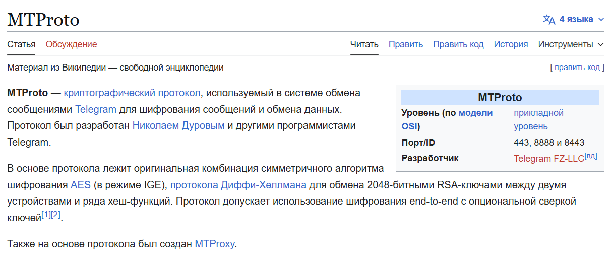Screen dimensions: 612x267
Task: Jump to footnote reference [1]
Action: tap(46, 215)
